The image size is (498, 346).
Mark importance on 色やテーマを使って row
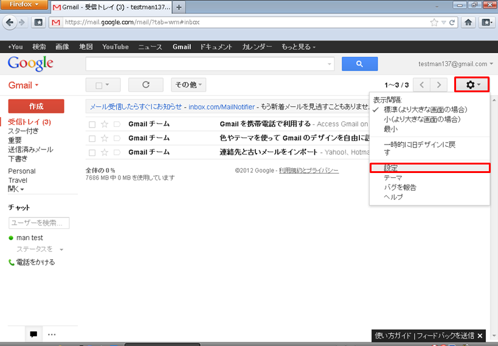pyautogui.click(x=117, y=138)
